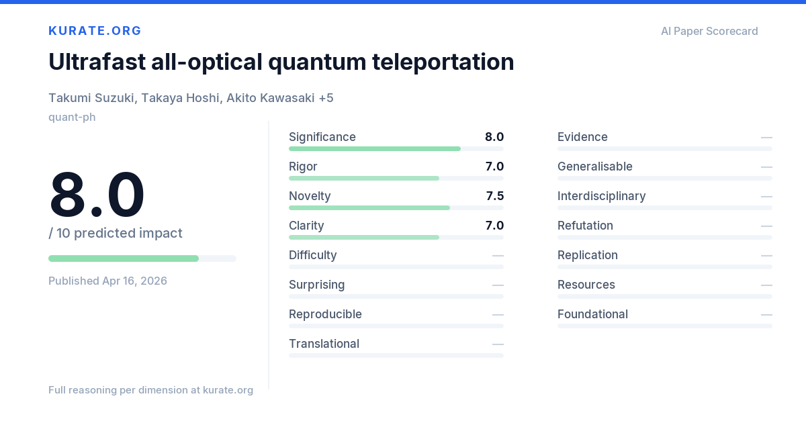Click the quant-ph category tag
The image size is (806, 423).
[x=72, y=117]
